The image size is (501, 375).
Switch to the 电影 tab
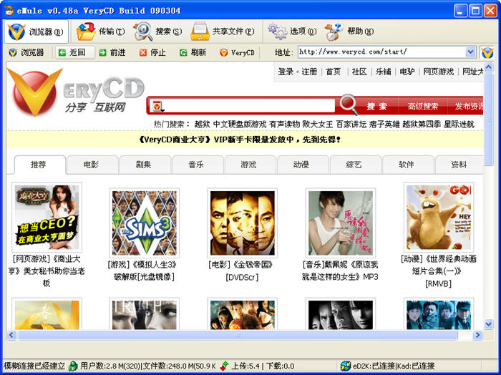(x=91, y=165)
